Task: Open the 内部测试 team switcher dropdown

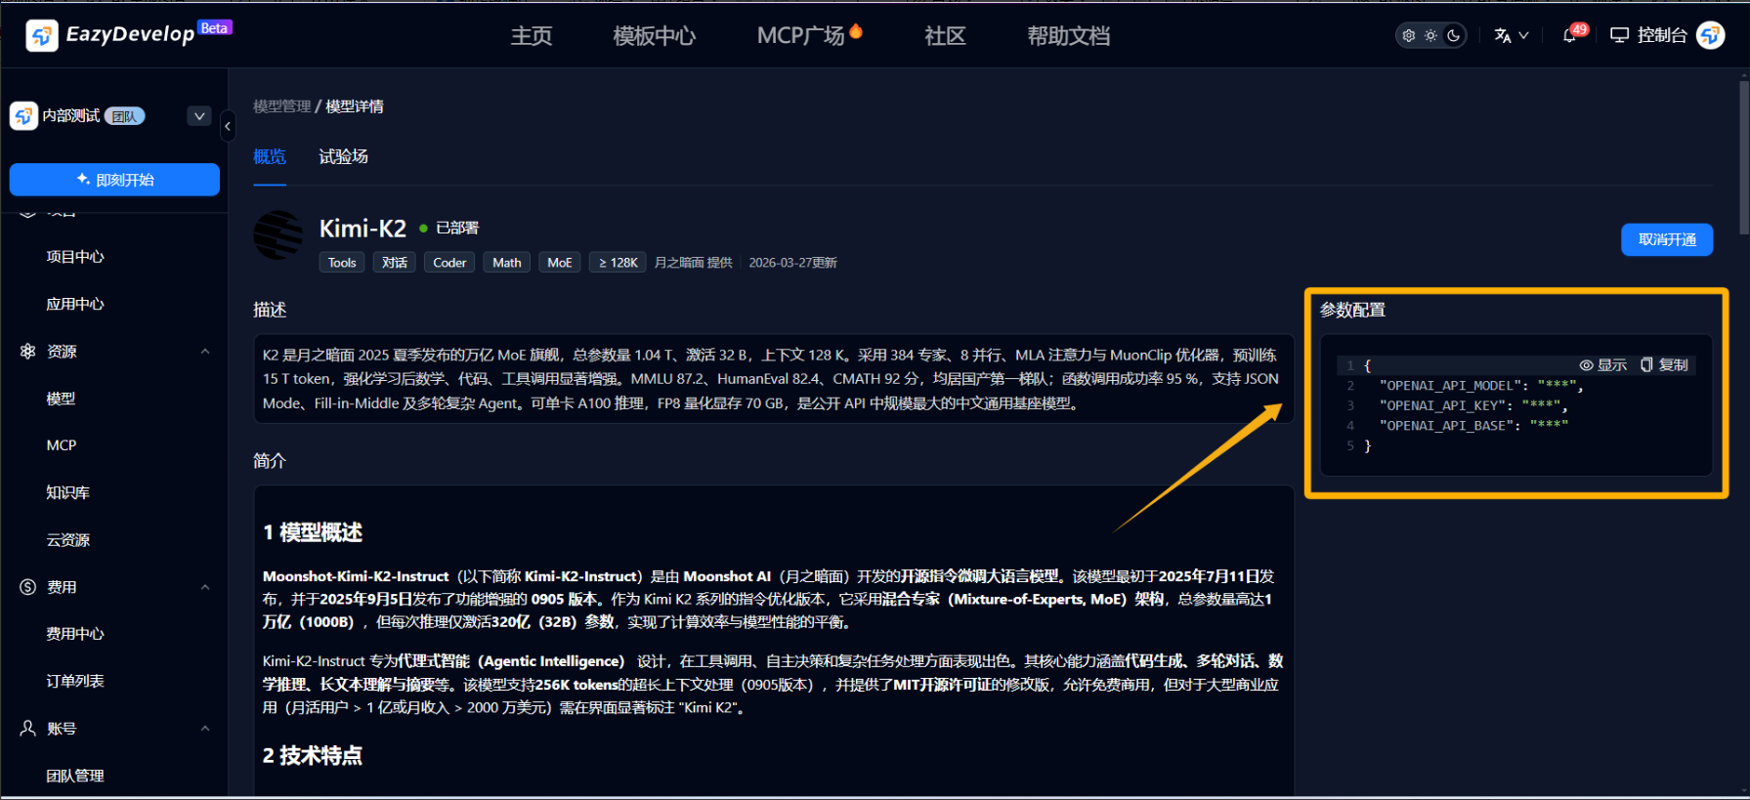Action: pyautogui.click(x=199, y=116)
